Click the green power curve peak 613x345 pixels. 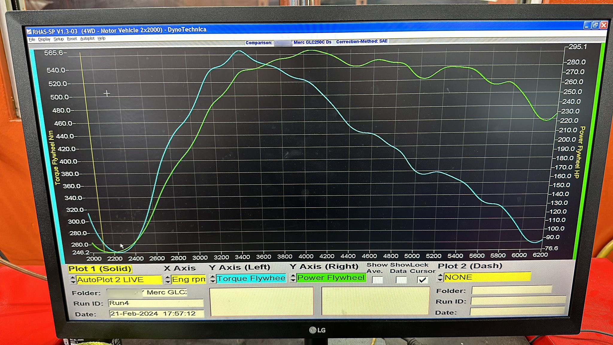tap(311, 51)
